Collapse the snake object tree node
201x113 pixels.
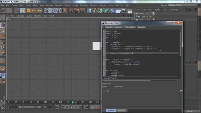coord(135,13)
